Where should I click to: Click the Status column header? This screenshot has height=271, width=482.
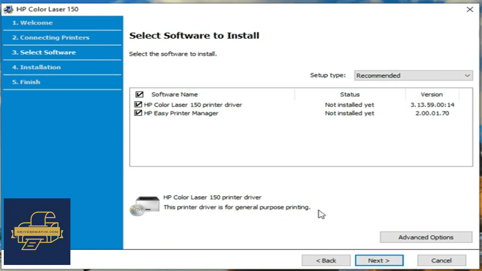[x=350, y=94]
